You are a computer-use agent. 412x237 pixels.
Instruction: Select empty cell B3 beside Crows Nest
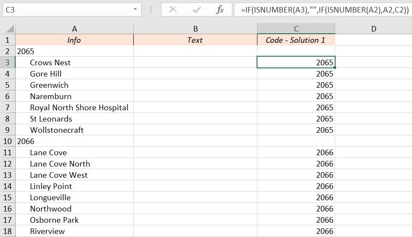tap(195, 62)
